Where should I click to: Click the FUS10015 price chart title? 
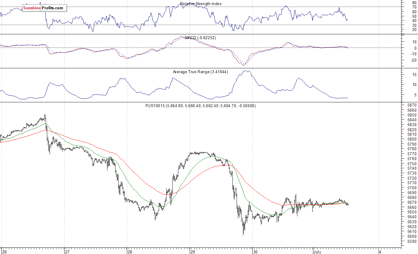201,106
